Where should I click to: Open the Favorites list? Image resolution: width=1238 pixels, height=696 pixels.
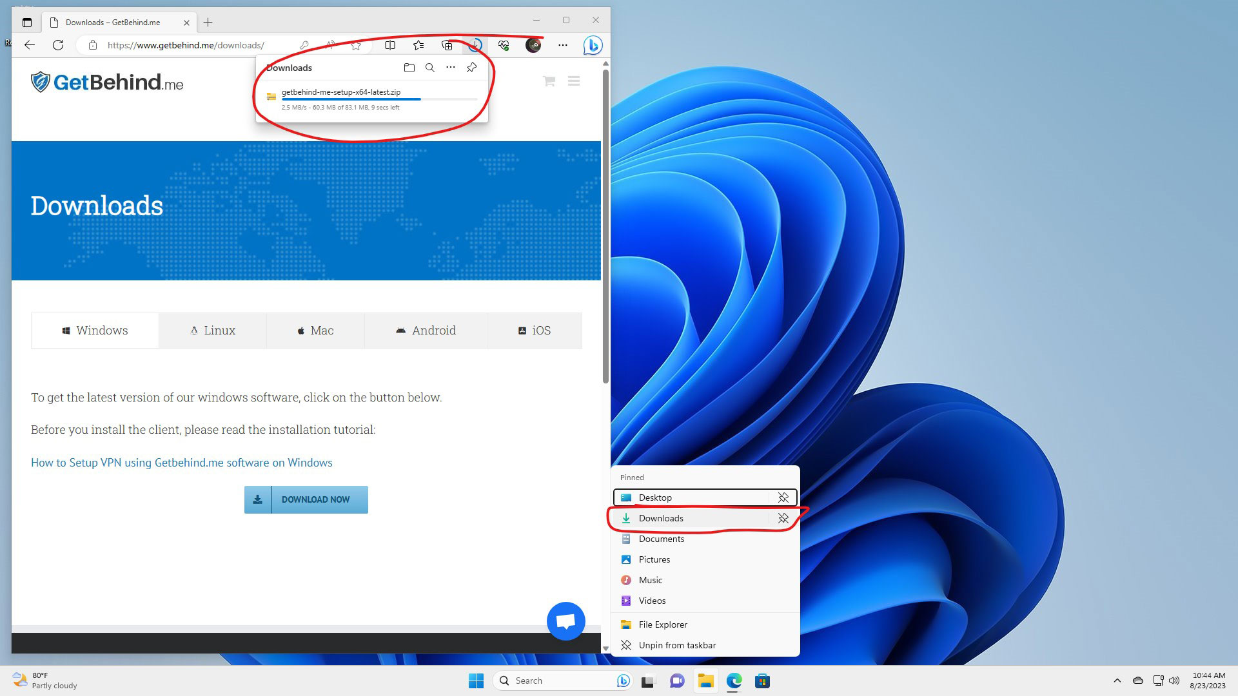pos(418,45)
